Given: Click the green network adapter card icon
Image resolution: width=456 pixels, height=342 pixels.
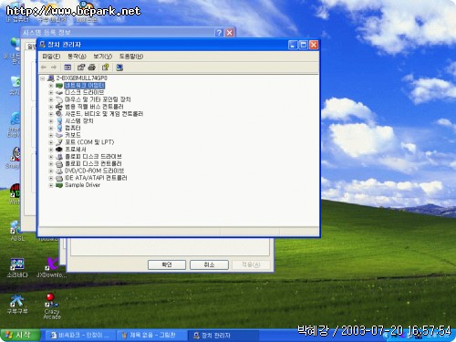Looking at the screenshot, I should (59, 86).
